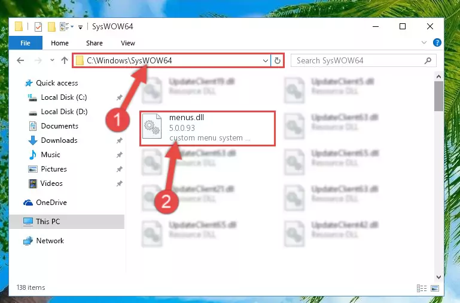Click the pin icon next to Downloads
This screenshot has height=303, width=460.
(120, 140)
